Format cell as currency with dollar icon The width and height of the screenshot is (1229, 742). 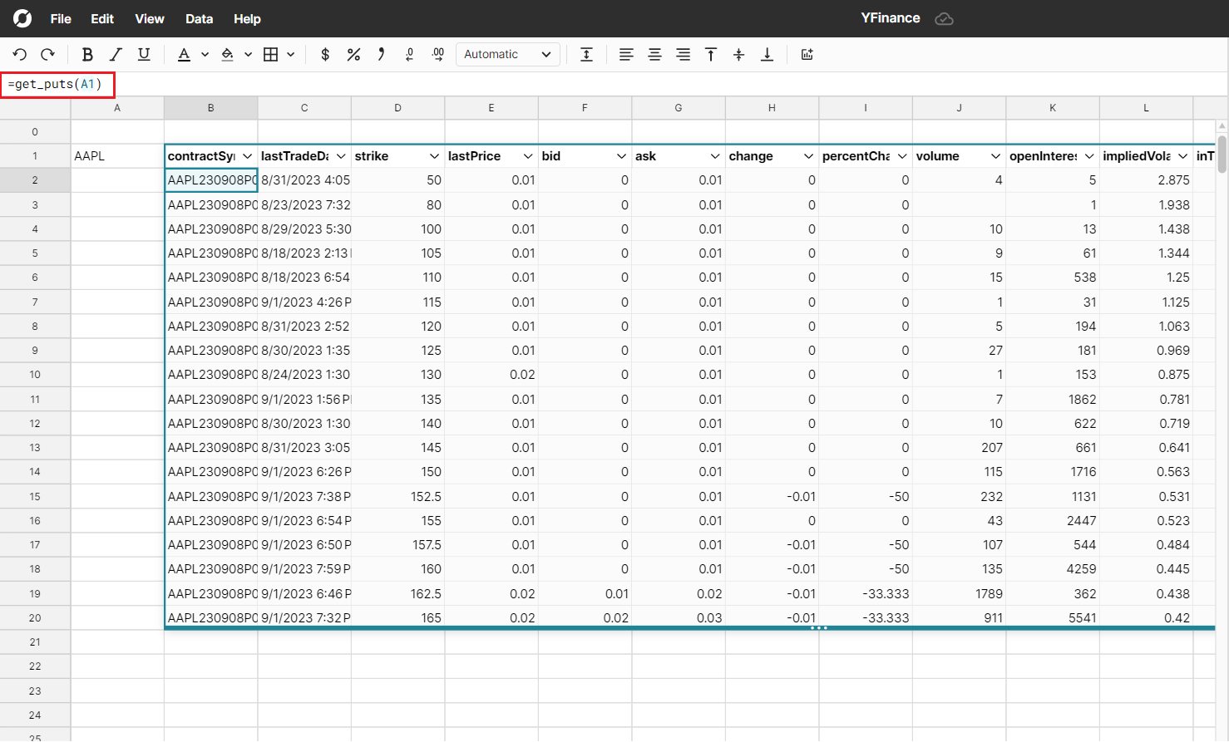point(325,55)
